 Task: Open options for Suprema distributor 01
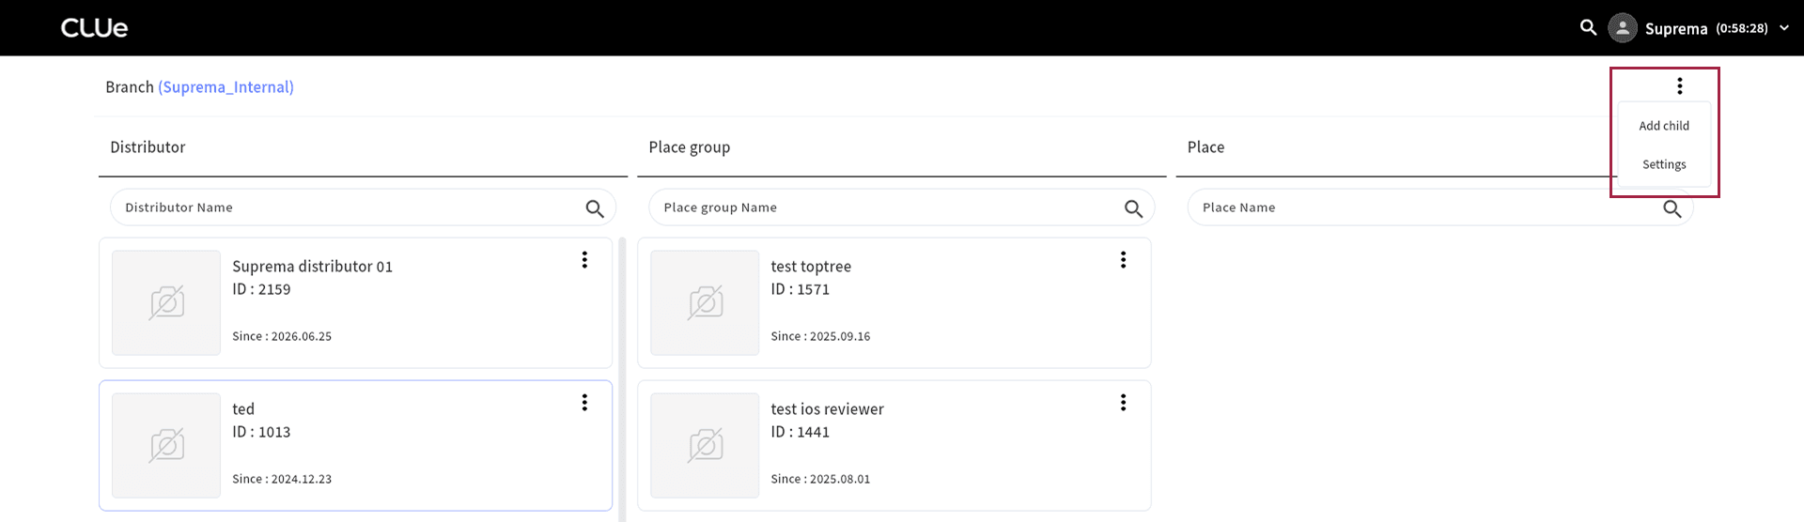click(584, 260)
